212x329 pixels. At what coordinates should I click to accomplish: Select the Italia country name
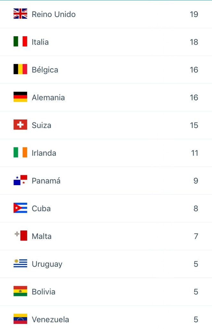click(x=40, y=42)
